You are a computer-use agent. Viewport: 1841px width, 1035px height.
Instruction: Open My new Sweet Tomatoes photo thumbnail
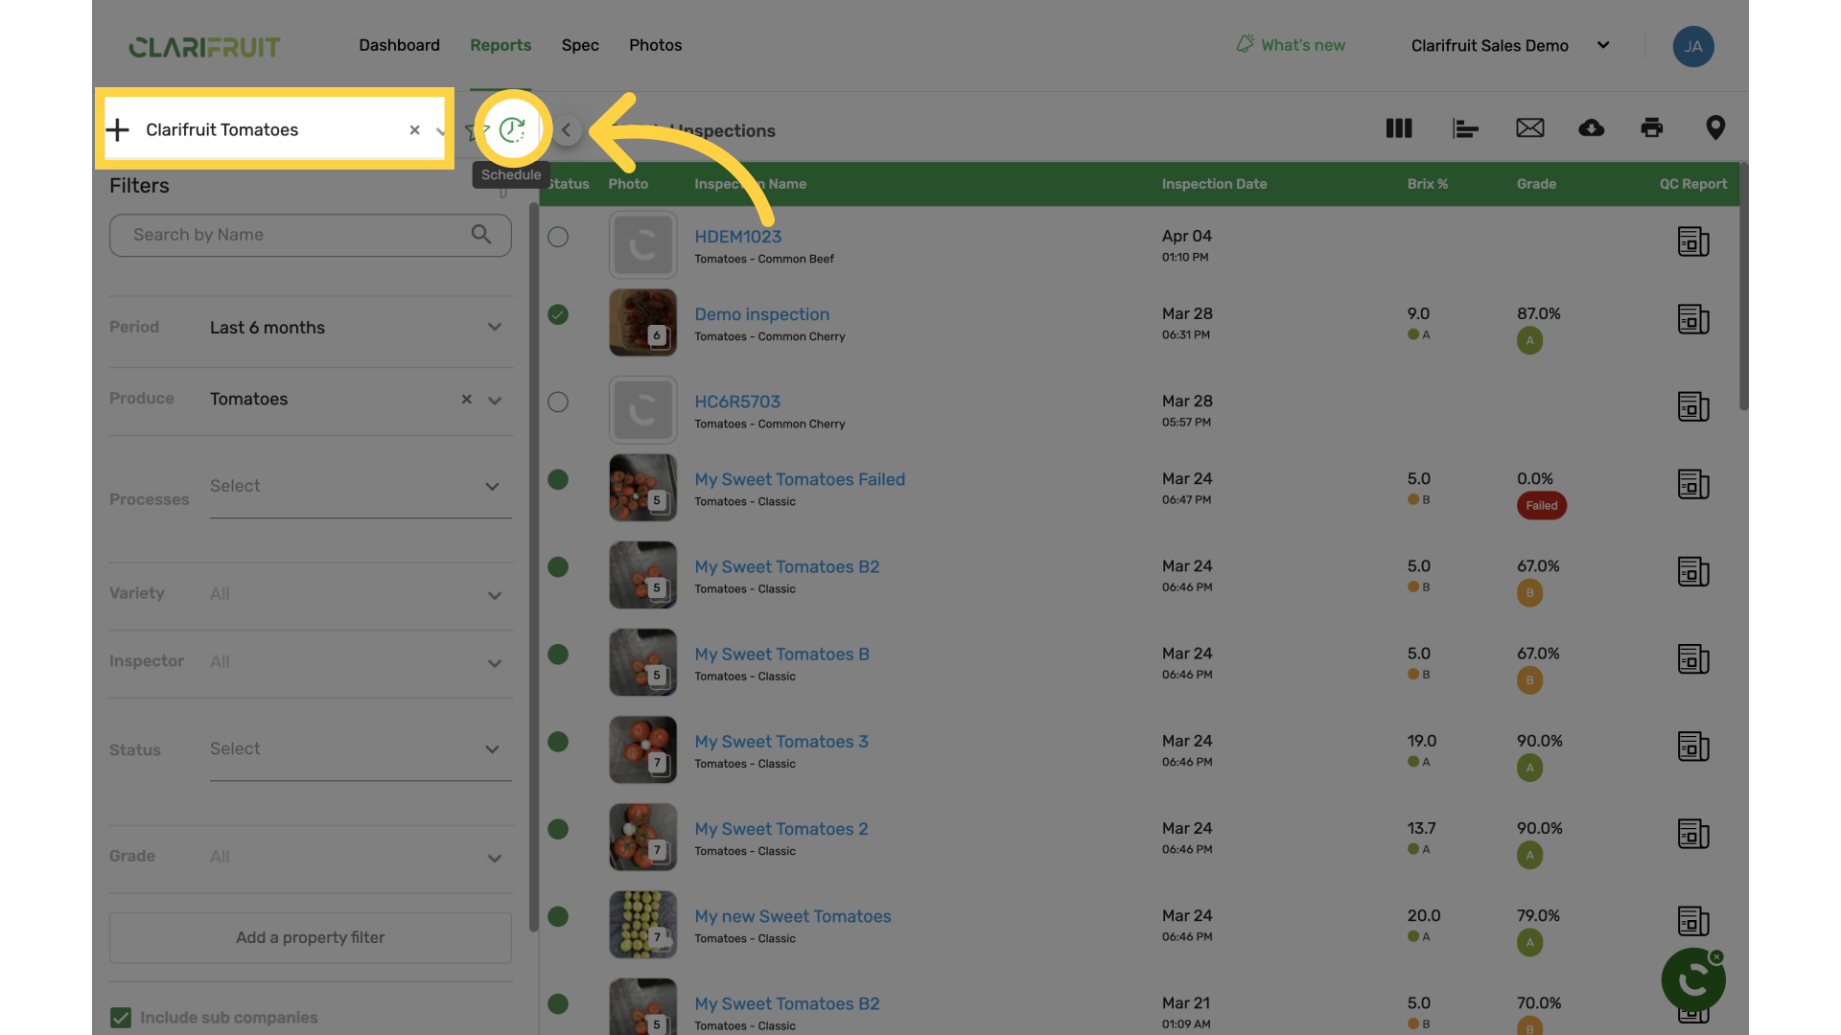642,924
